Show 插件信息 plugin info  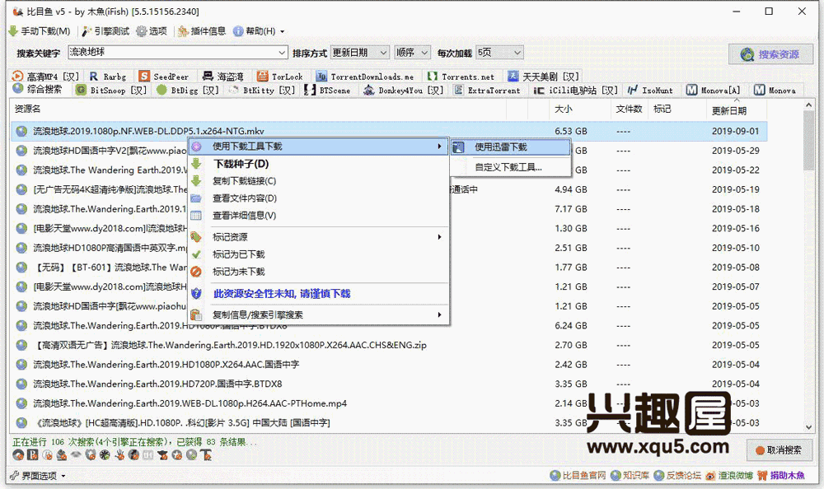click(202, 31)
